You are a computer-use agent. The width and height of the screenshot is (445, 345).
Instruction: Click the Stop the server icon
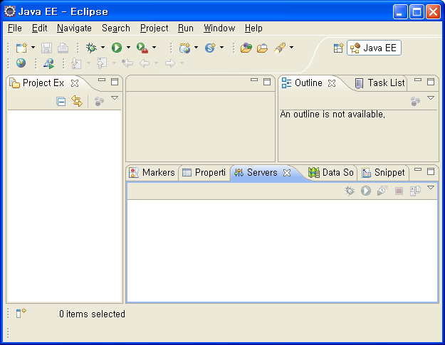click(x=399, y=191)
